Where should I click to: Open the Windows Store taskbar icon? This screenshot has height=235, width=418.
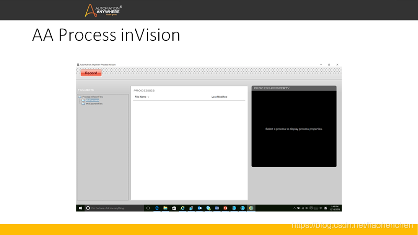coord(174,208)
